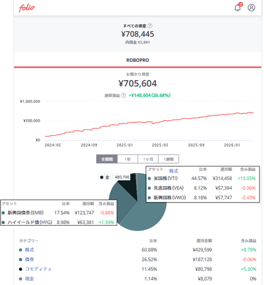Open the notifications bell icon
Screen dimensions: 264x285
pyautogui.click(x=238, y=7)
